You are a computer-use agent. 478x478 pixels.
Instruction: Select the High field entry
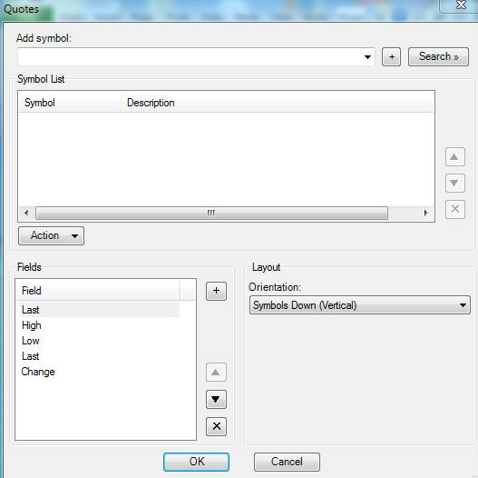(x=32, y=325)
